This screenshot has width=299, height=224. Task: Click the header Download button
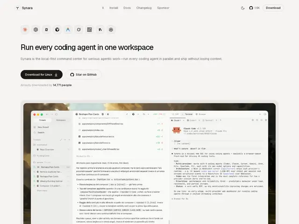[273, 8]
